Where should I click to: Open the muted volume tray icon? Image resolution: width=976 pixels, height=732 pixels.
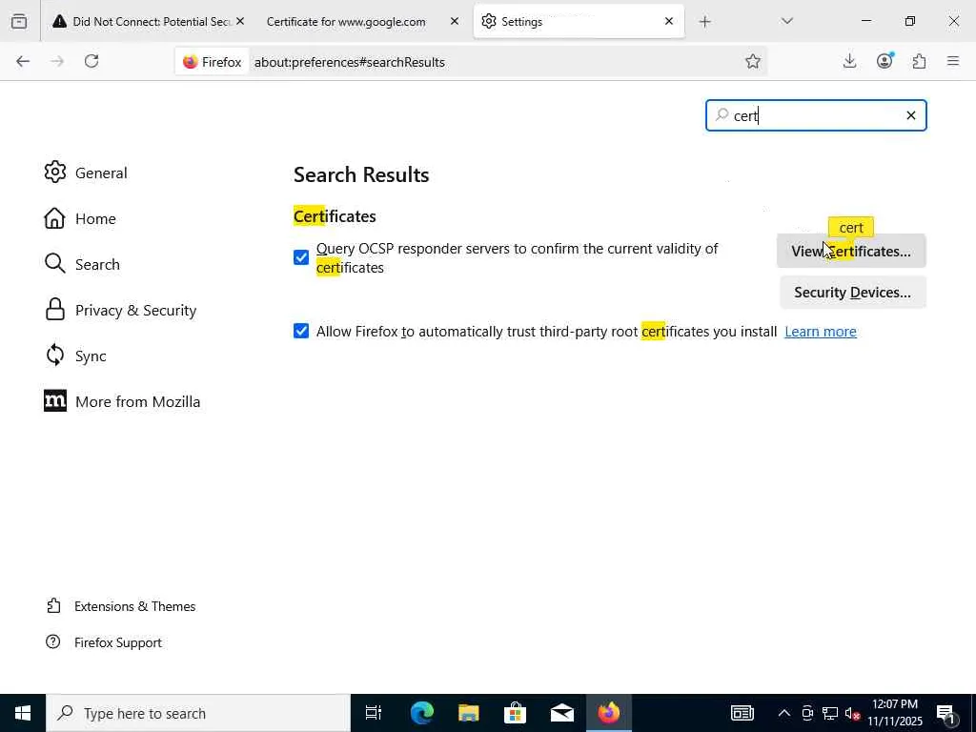[852, 713]
